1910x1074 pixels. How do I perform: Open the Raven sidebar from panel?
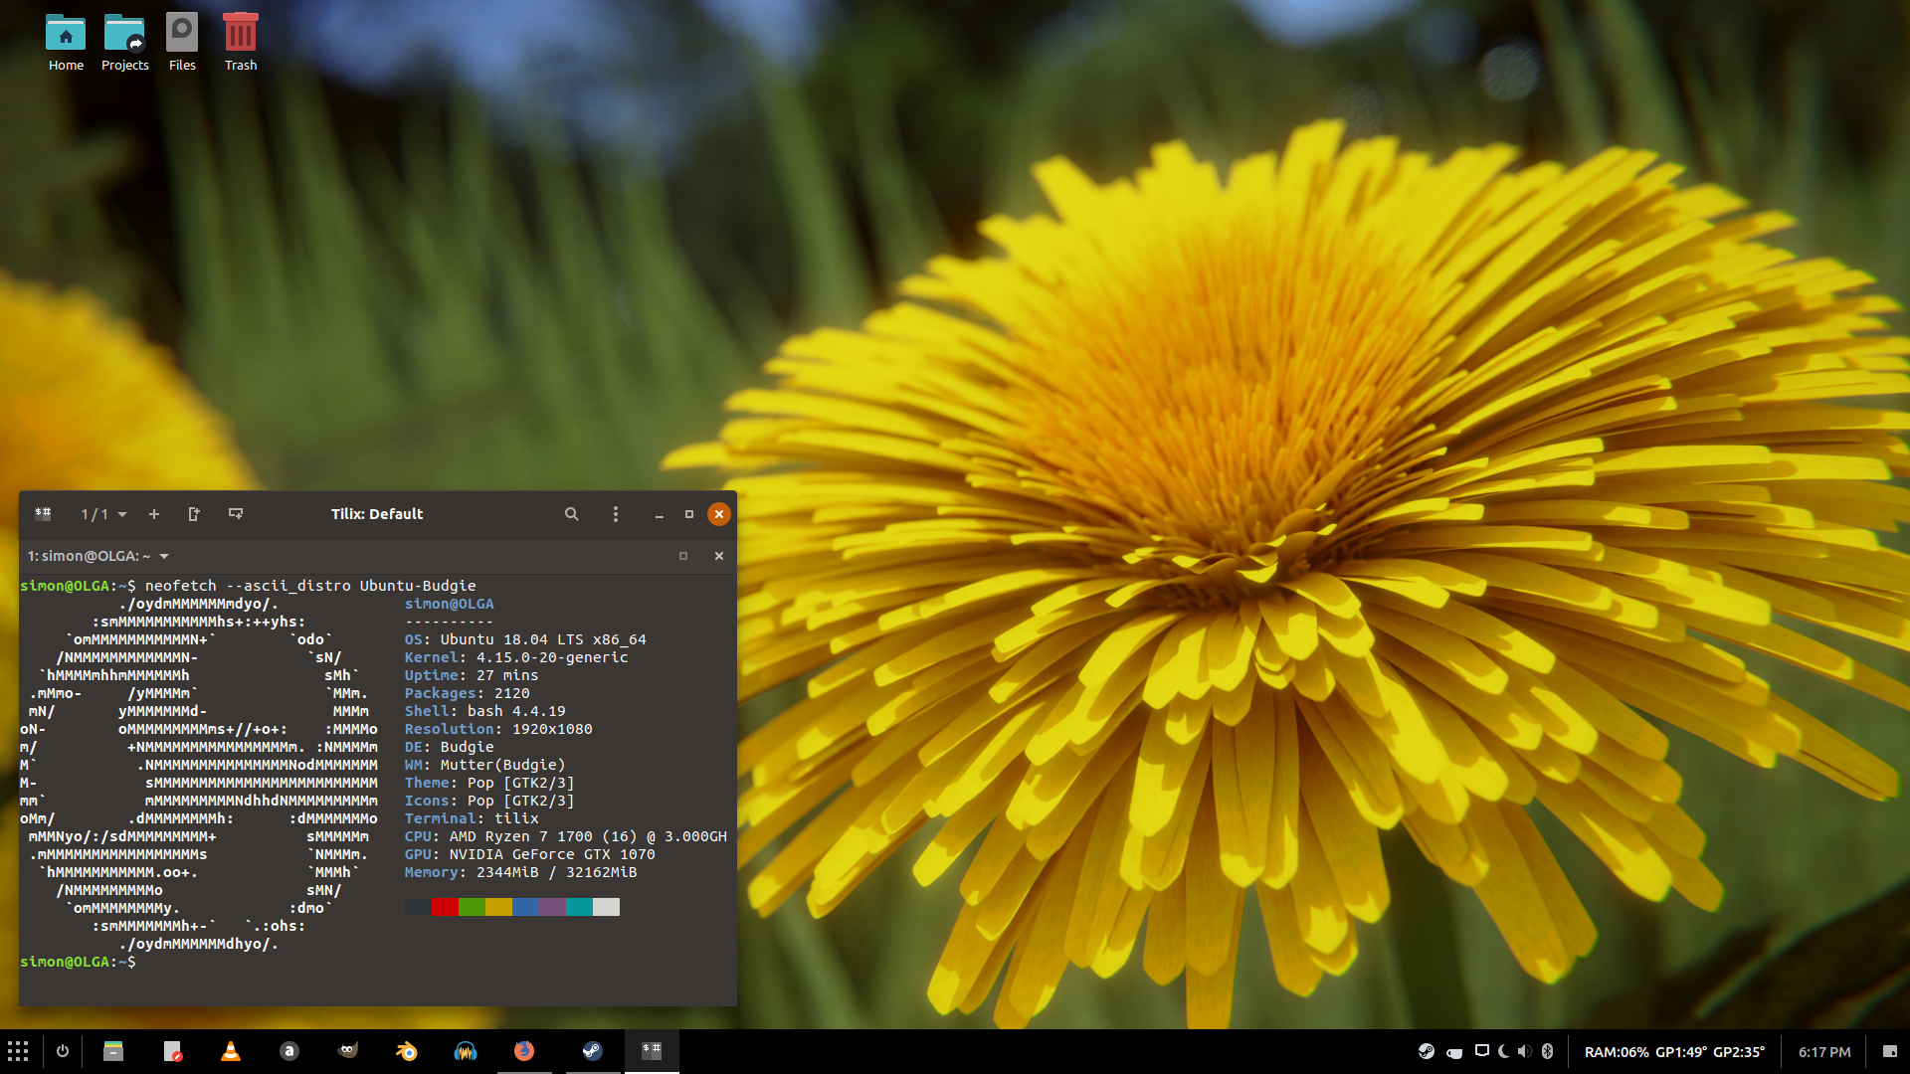point(1889,1051)
